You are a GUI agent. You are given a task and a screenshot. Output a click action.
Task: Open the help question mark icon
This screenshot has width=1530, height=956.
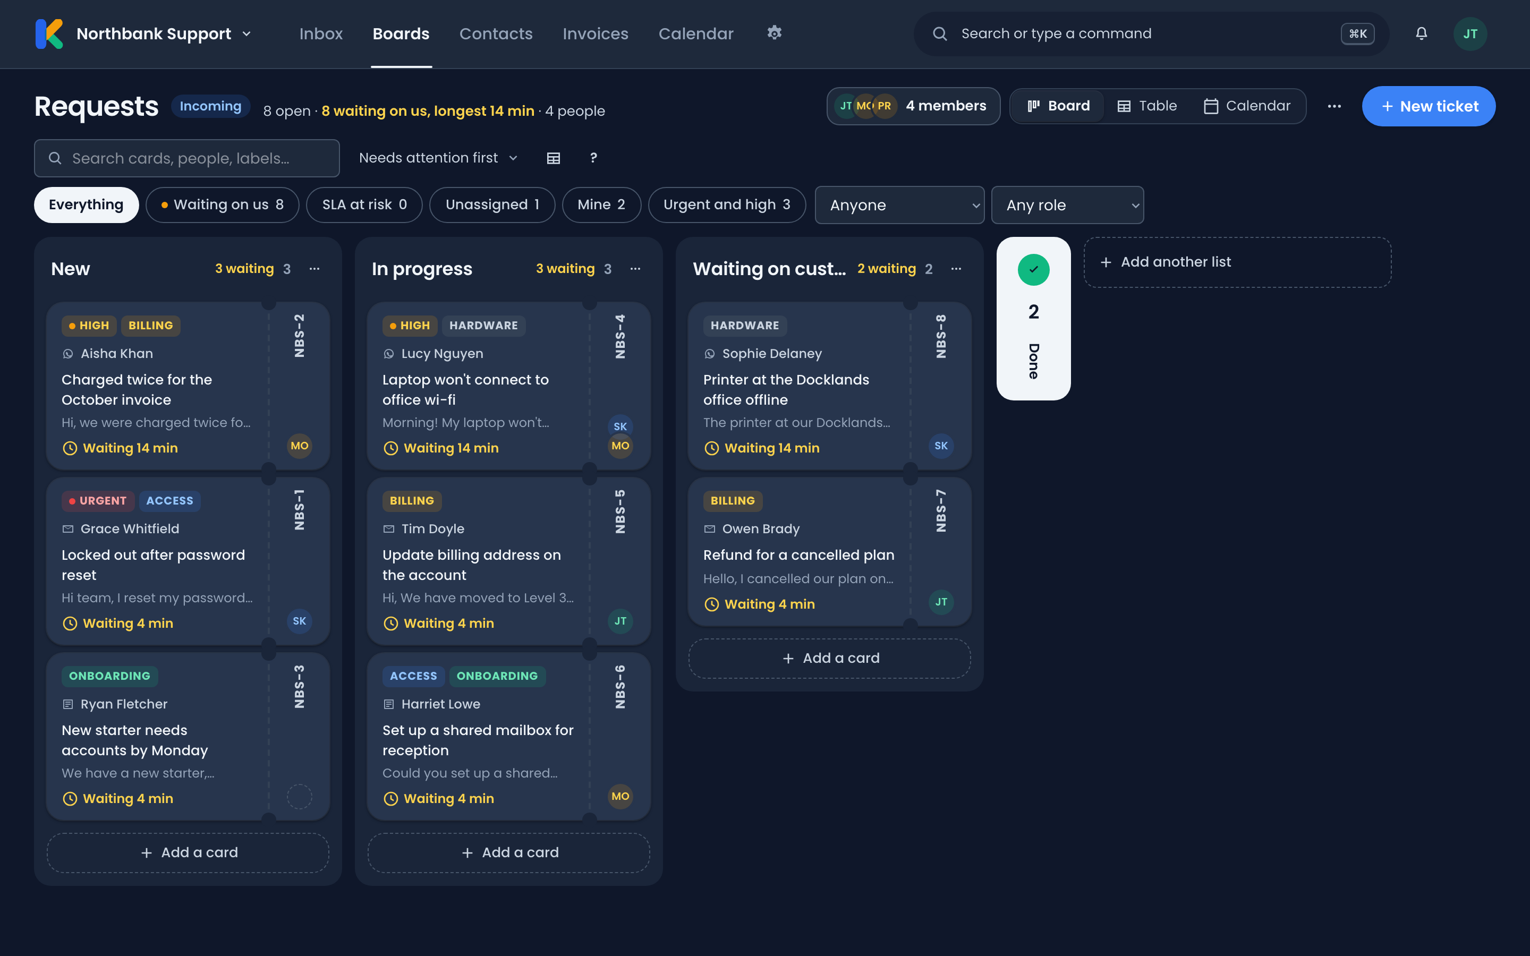[593, 158]
